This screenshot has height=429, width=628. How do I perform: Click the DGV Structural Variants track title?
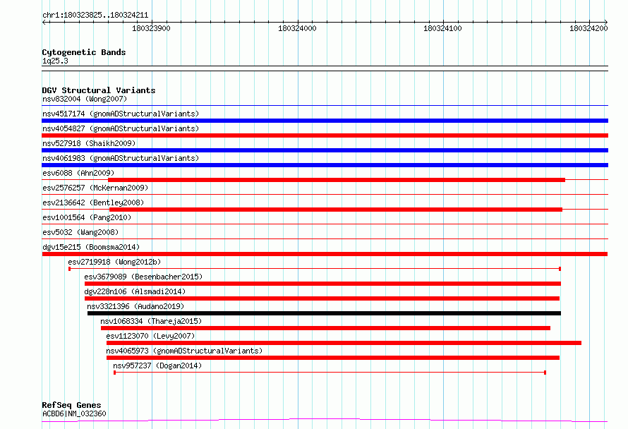(99, 90)
